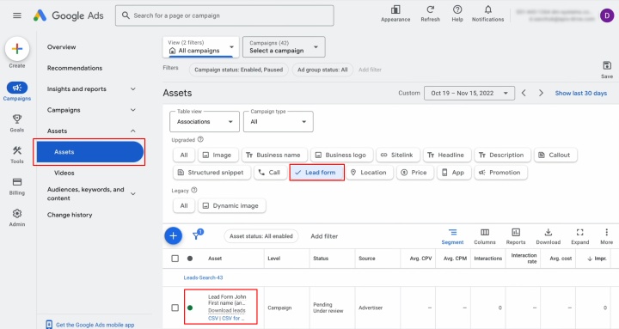The image size is (619, 329).
Task: Open Change history in the side menu
Action: tap(70, 215)
